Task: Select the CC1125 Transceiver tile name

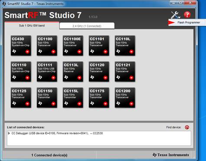Action: click(19, 91)
